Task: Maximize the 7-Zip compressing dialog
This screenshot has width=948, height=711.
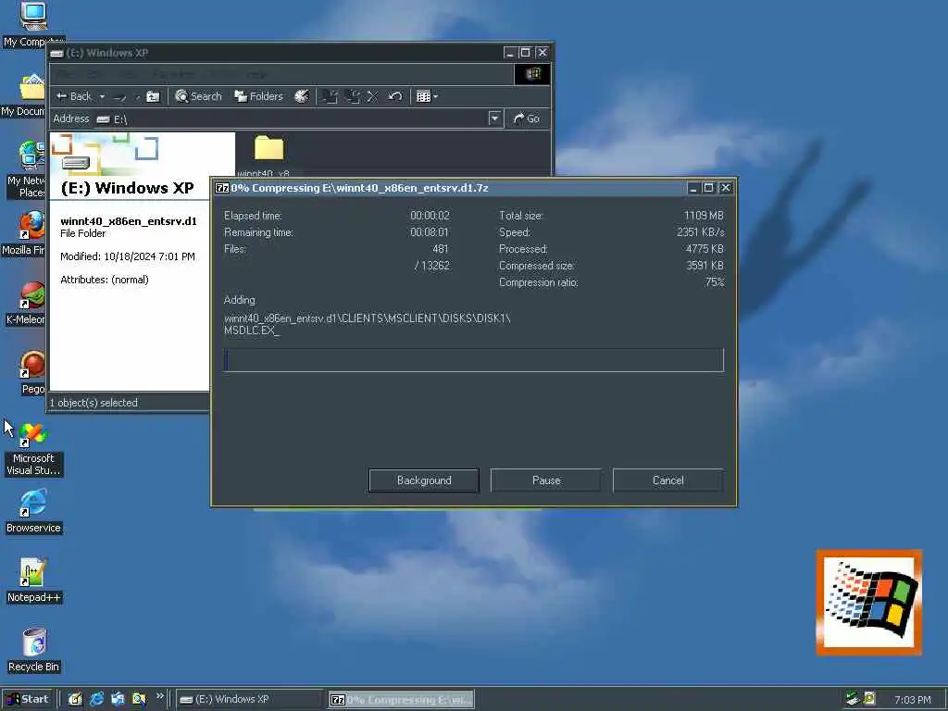Action: click(x=708, y=188)
